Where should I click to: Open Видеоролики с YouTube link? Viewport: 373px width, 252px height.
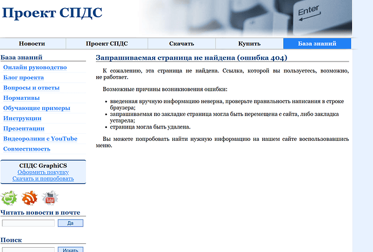[40, 139]
